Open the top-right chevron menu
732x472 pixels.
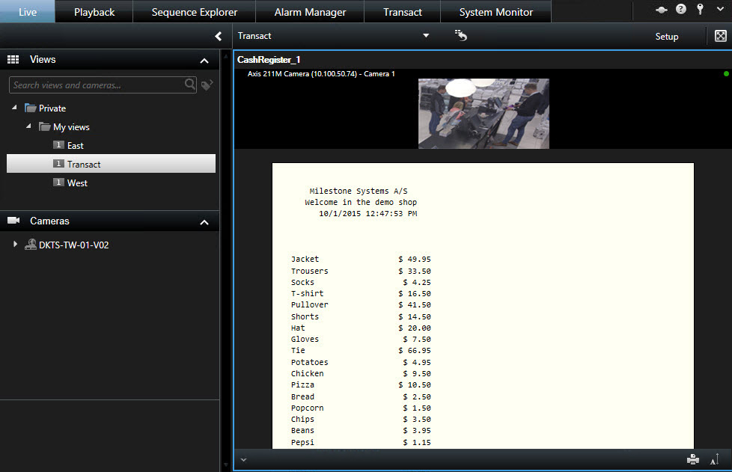pos(719,10)
